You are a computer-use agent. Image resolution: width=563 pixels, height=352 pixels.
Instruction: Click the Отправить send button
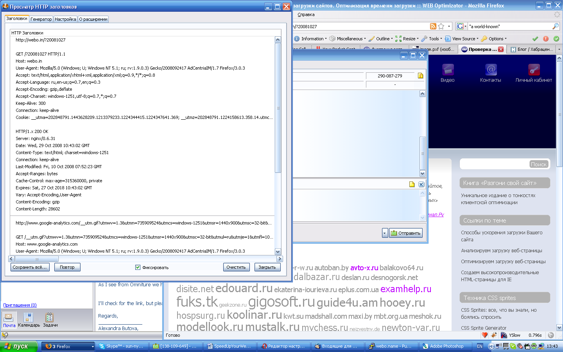[x=406, y=233]
